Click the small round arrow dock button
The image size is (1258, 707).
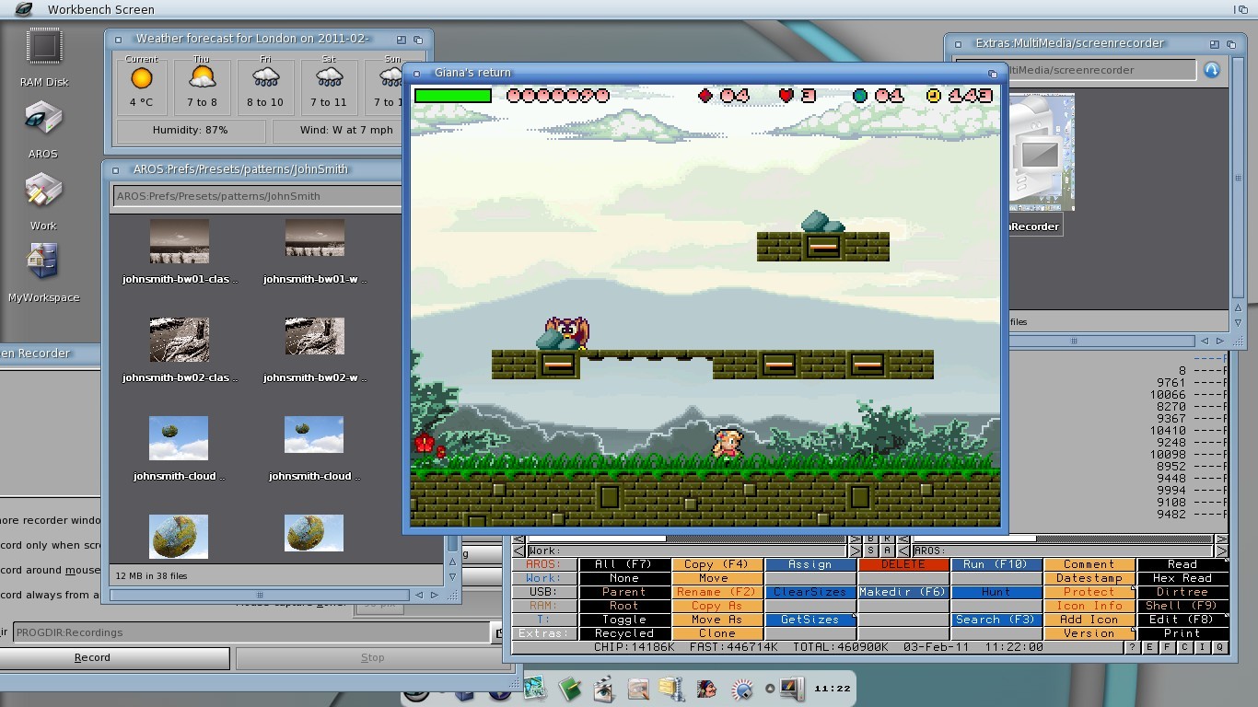[x=770, y=689]
